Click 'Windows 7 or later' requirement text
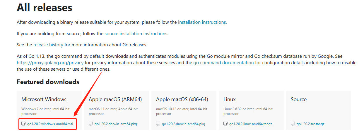 [36, 109]
